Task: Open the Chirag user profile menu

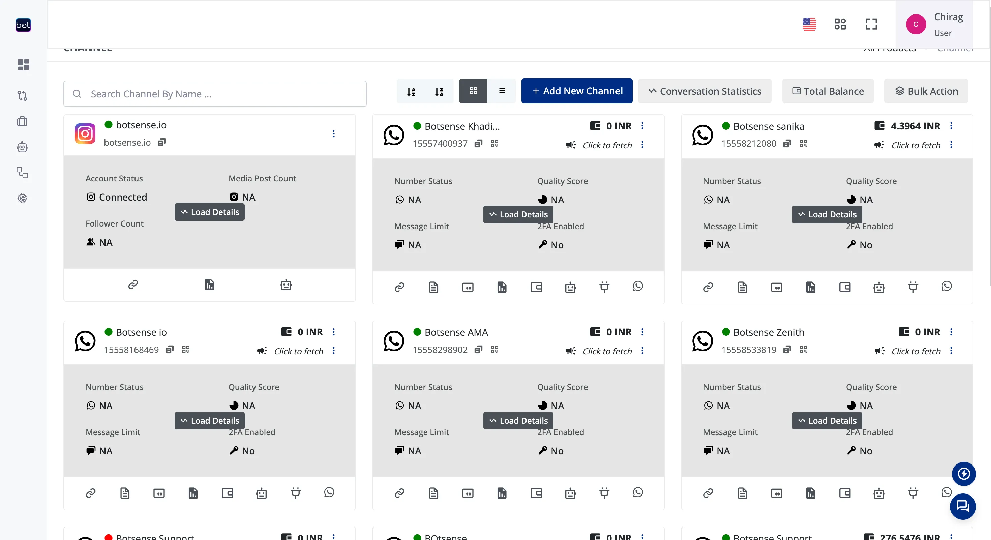Action: coord(935,24)
